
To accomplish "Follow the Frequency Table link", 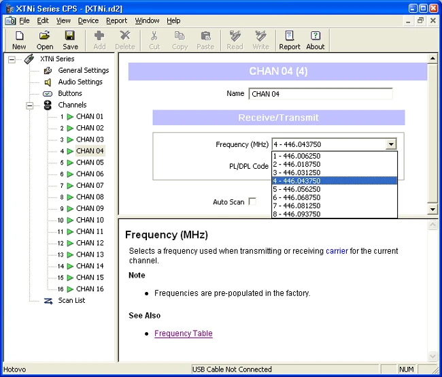I will pos(183,333).
